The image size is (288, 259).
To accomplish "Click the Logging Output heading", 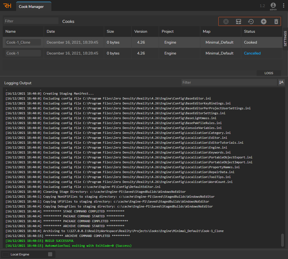I will (x=18, y=83).
